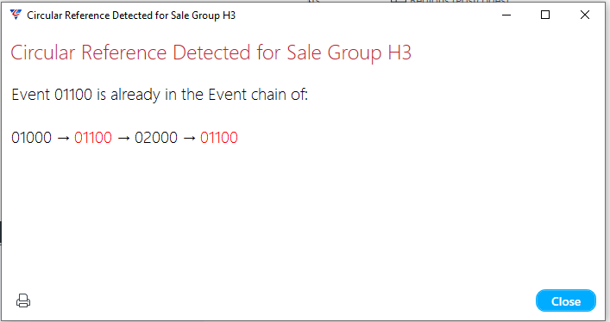Select event 02000 in the chain
Viewport: 610px width, 322px height.
[x=156, y=138]
